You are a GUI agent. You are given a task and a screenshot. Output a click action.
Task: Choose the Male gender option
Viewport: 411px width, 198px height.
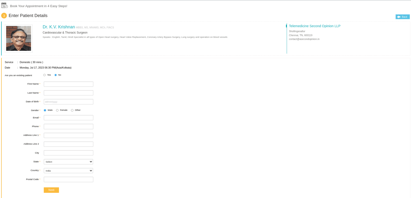click(45, 110)
